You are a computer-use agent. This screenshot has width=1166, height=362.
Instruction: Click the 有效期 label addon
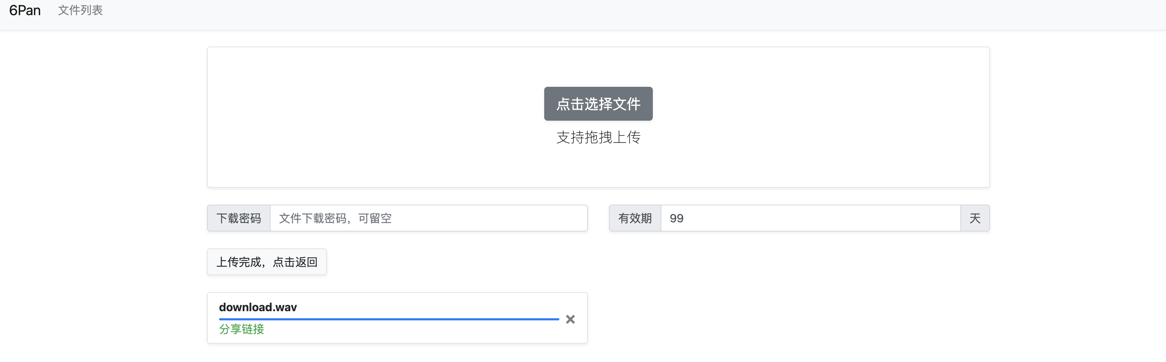coord(634,218)
